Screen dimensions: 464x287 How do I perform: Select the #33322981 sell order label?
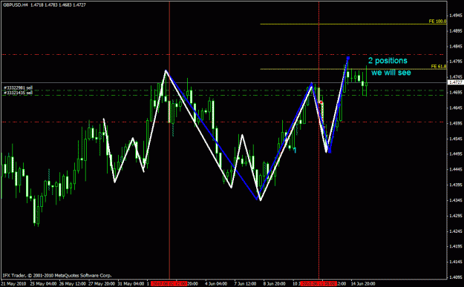pyautogui.click(x=18, y=88)
